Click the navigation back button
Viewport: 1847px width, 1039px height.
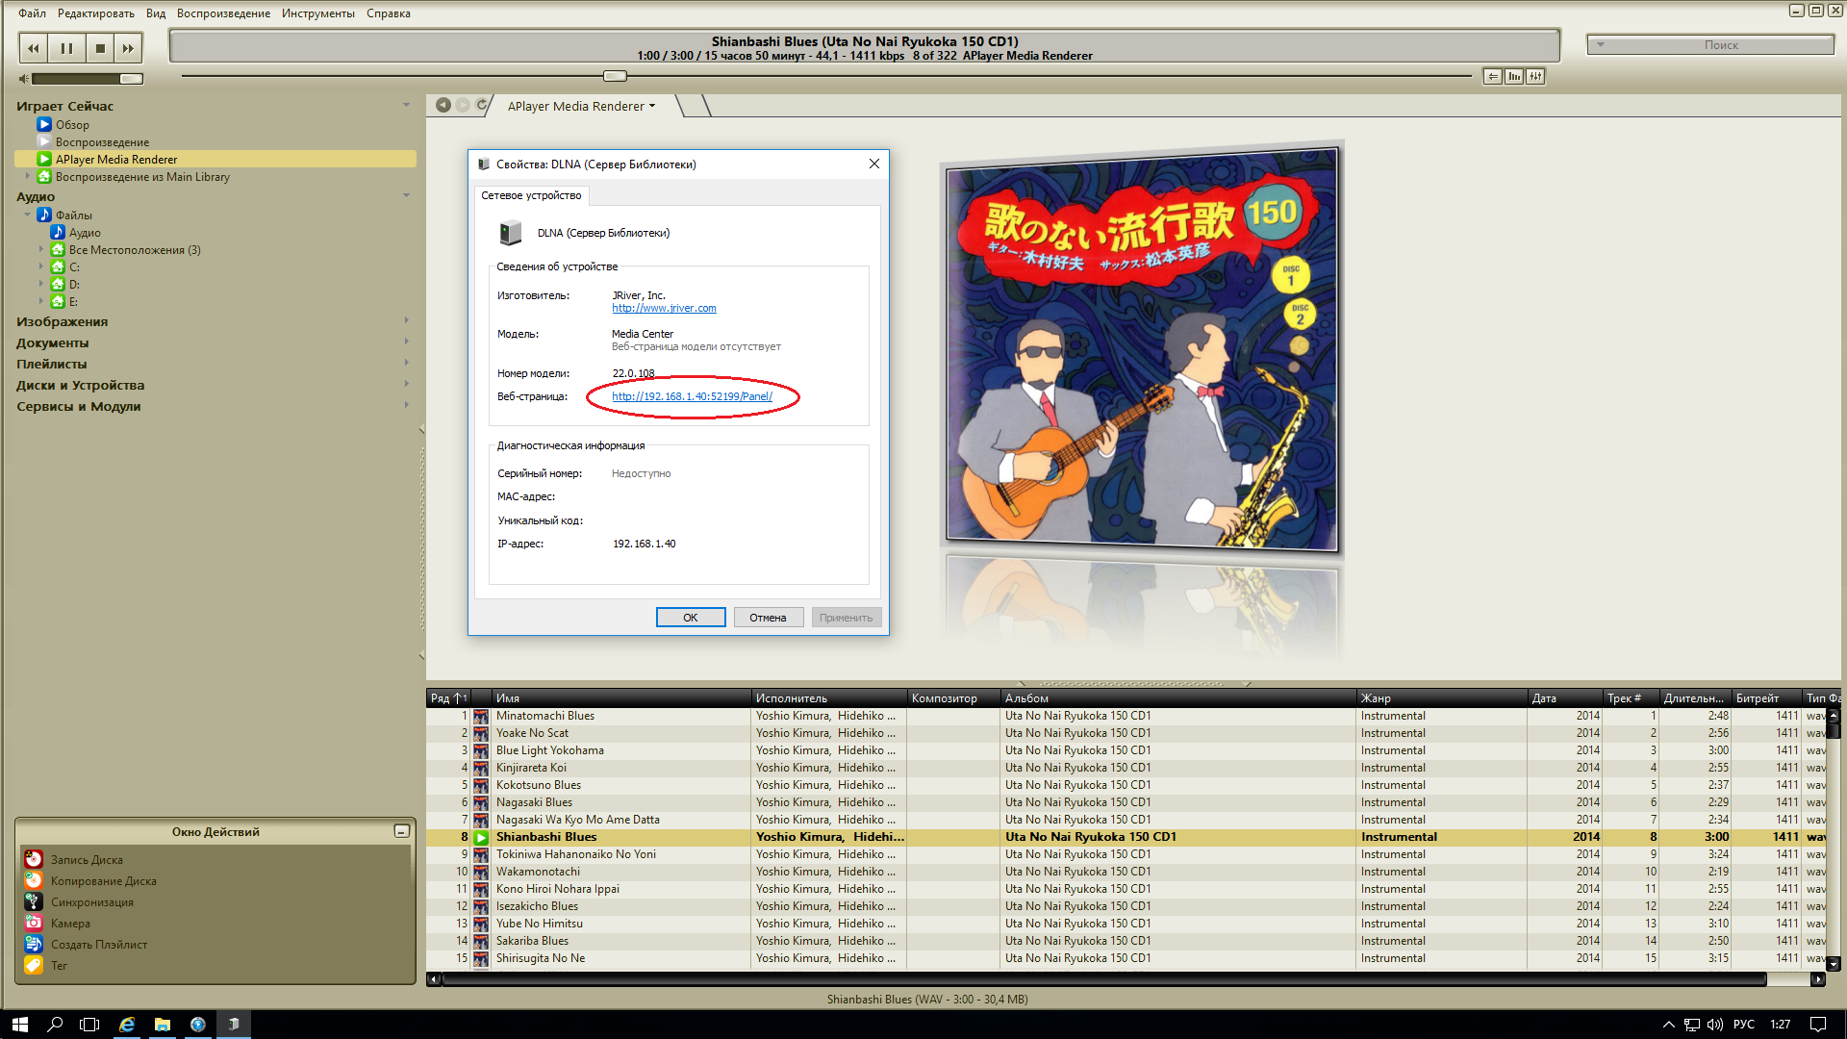click(x=443, y=105)
